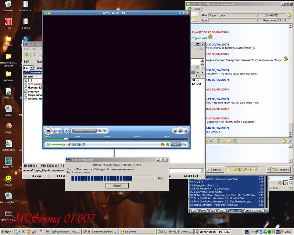Click the F3 View button in Total Commander
Image resolution: width=294 pixels, height=235 pixels.
[36, 176]
